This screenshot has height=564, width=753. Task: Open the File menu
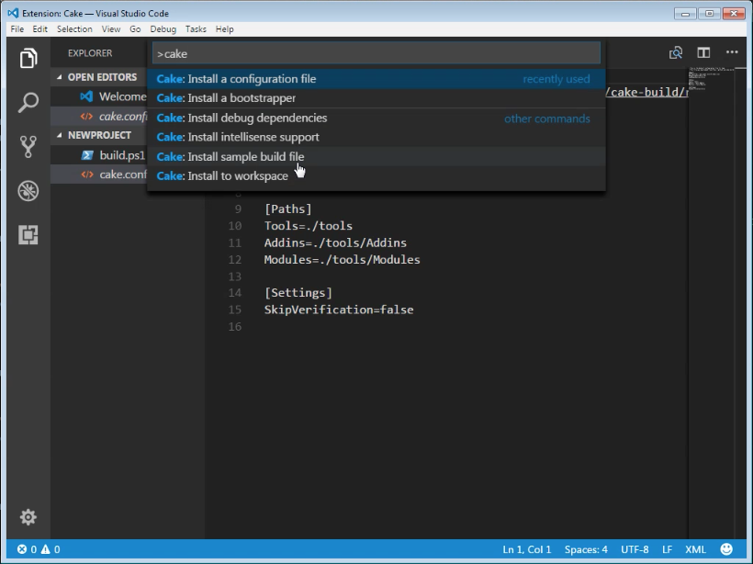(x=17, y=29)
